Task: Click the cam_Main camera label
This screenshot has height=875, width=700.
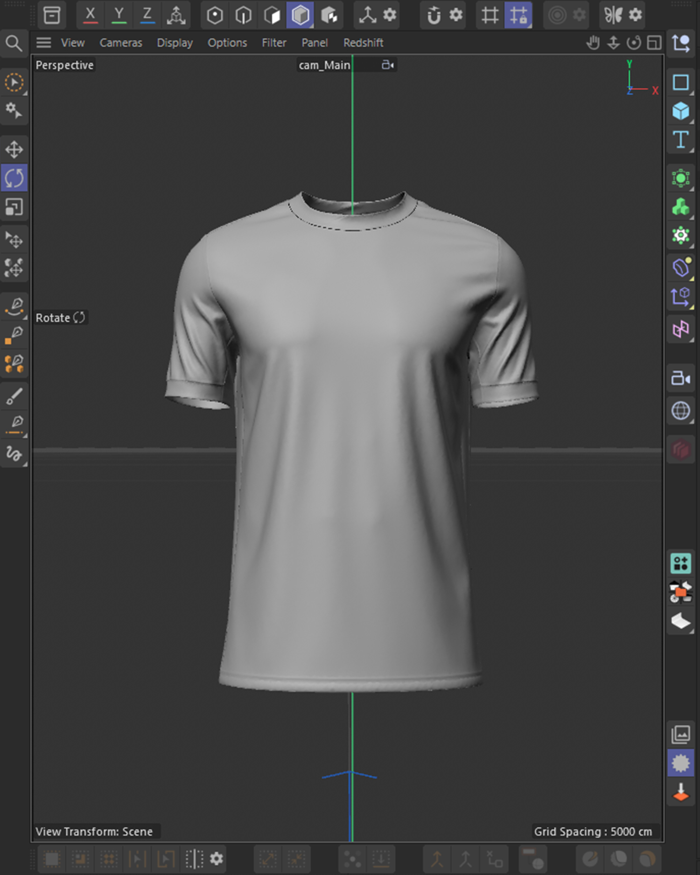Action: click(324, 65)
